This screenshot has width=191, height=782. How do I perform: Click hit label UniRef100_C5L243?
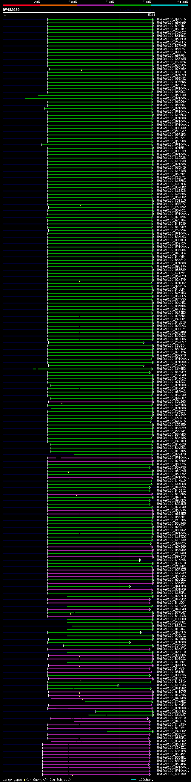click(171, 402)
